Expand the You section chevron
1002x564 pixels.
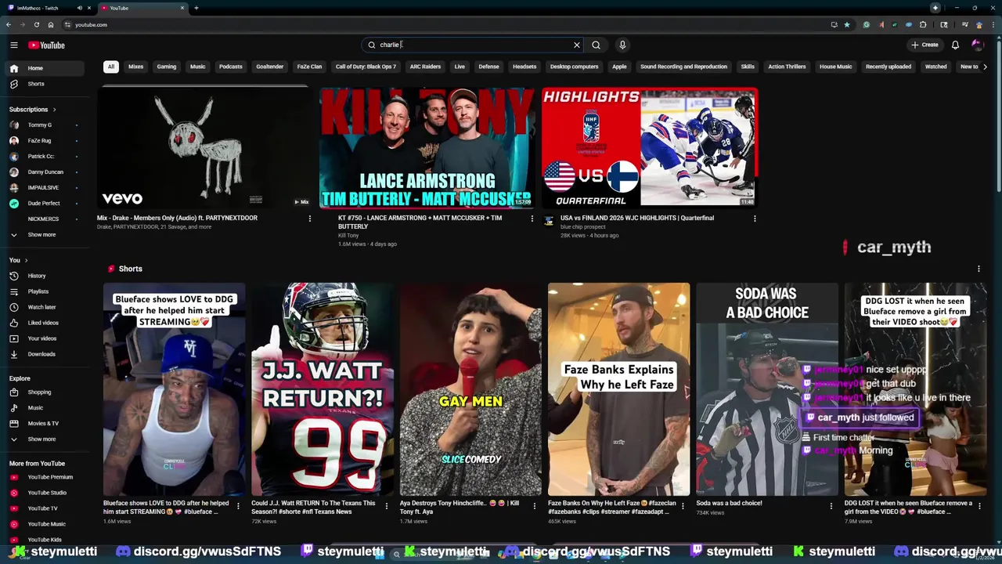point(26,260)
